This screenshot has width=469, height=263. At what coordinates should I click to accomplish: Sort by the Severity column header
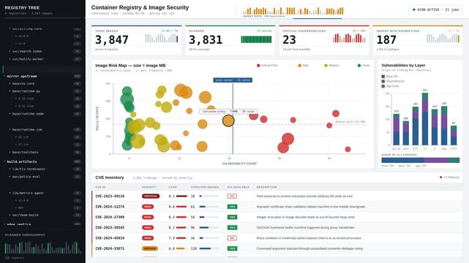[x=149, y=187]
